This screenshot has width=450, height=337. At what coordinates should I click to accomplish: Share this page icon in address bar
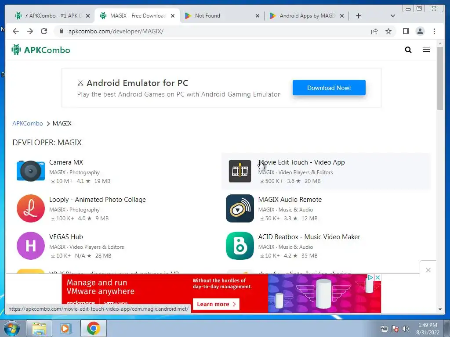point(374,31)
